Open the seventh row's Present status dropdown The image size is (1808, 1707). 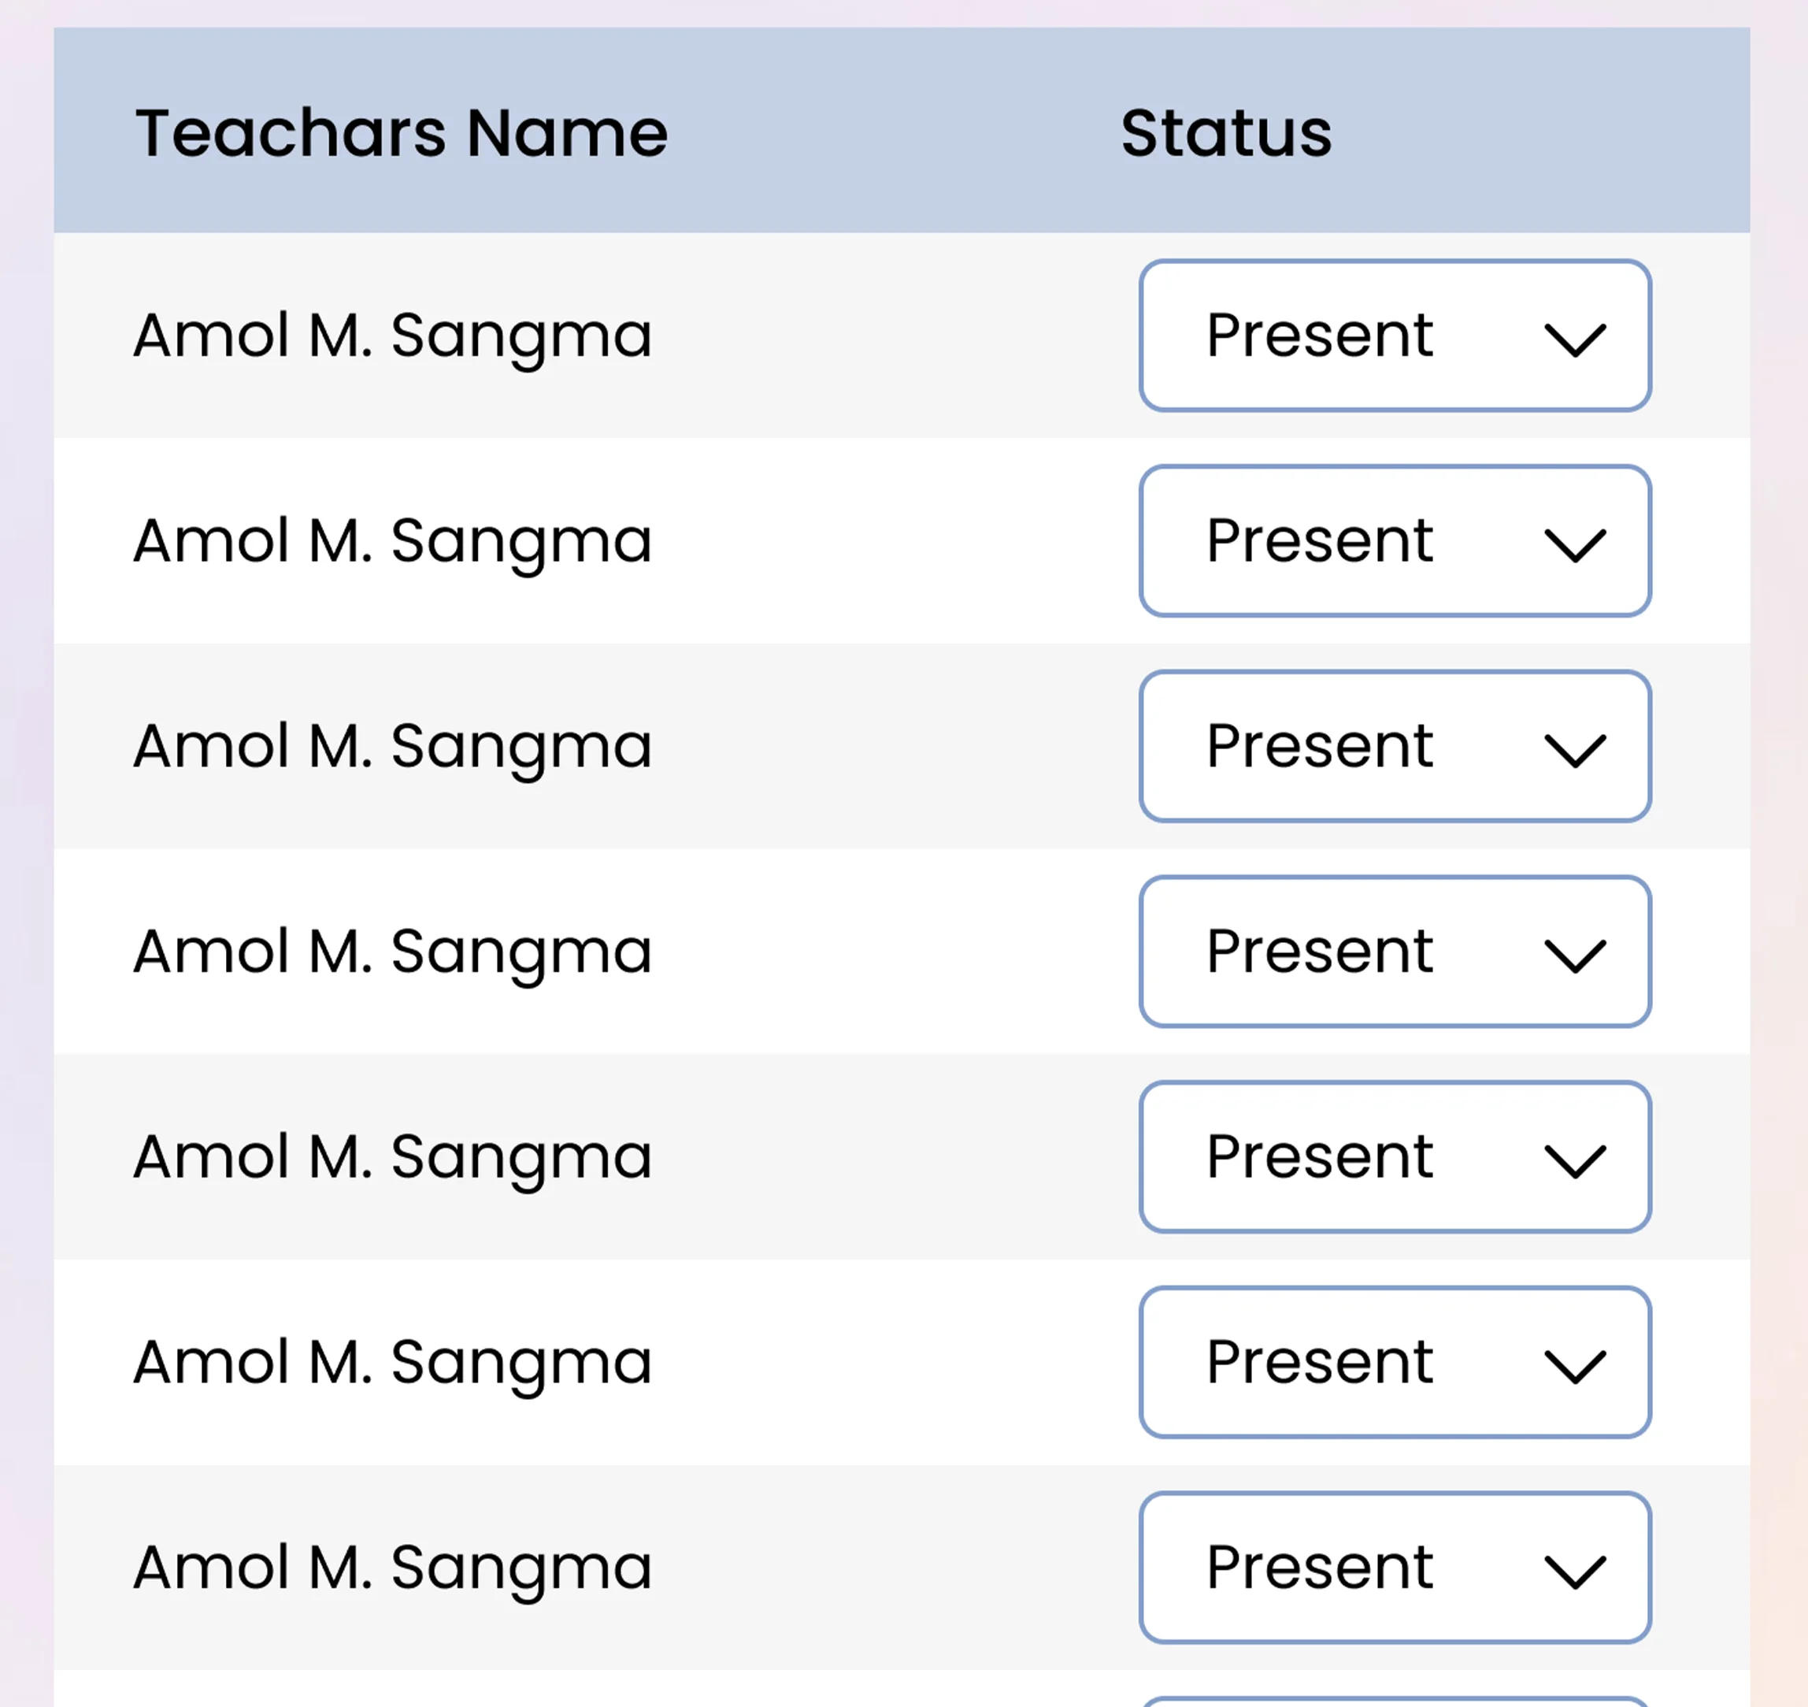(1395, 1568)
